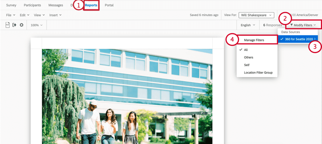
Task: Click the share/export arrow icon
Action: (14, 25)
